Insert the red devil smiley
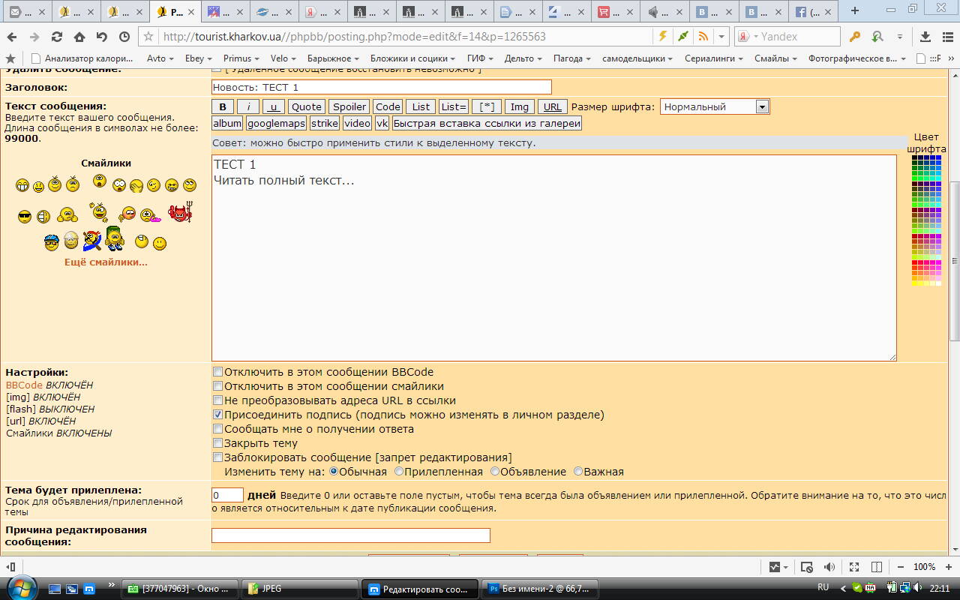The height and width of the screenshot is (600, 960). coord(180,214)
